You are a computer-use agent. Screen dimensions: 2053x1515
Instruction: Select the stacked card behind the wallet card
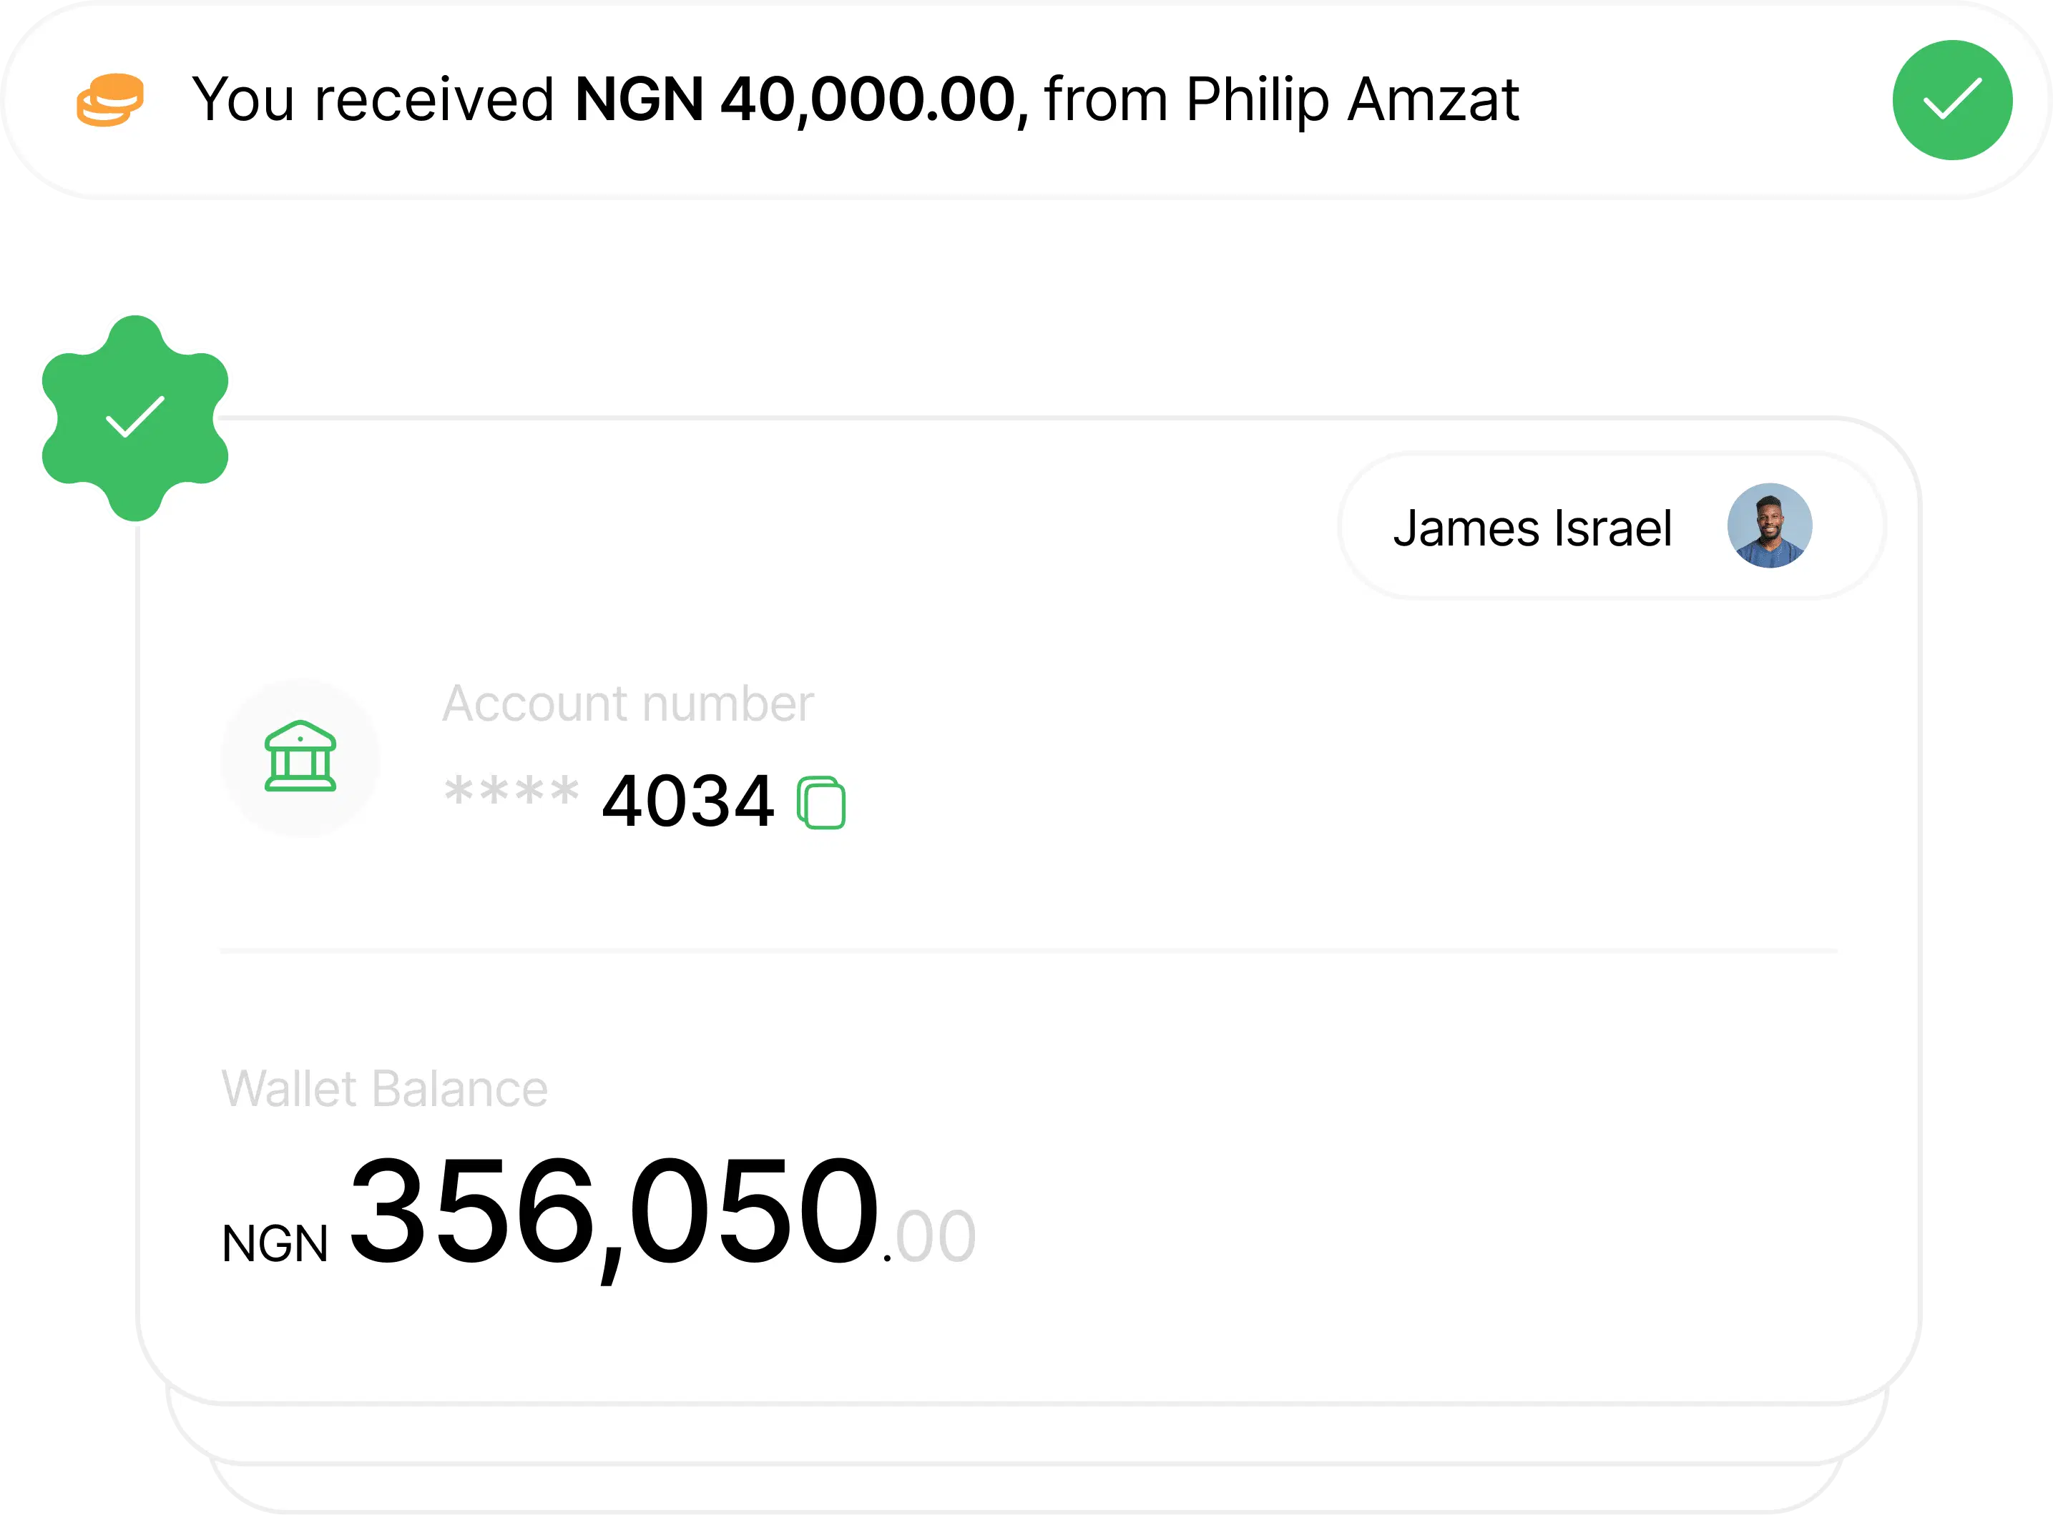pos(1027,1433)
